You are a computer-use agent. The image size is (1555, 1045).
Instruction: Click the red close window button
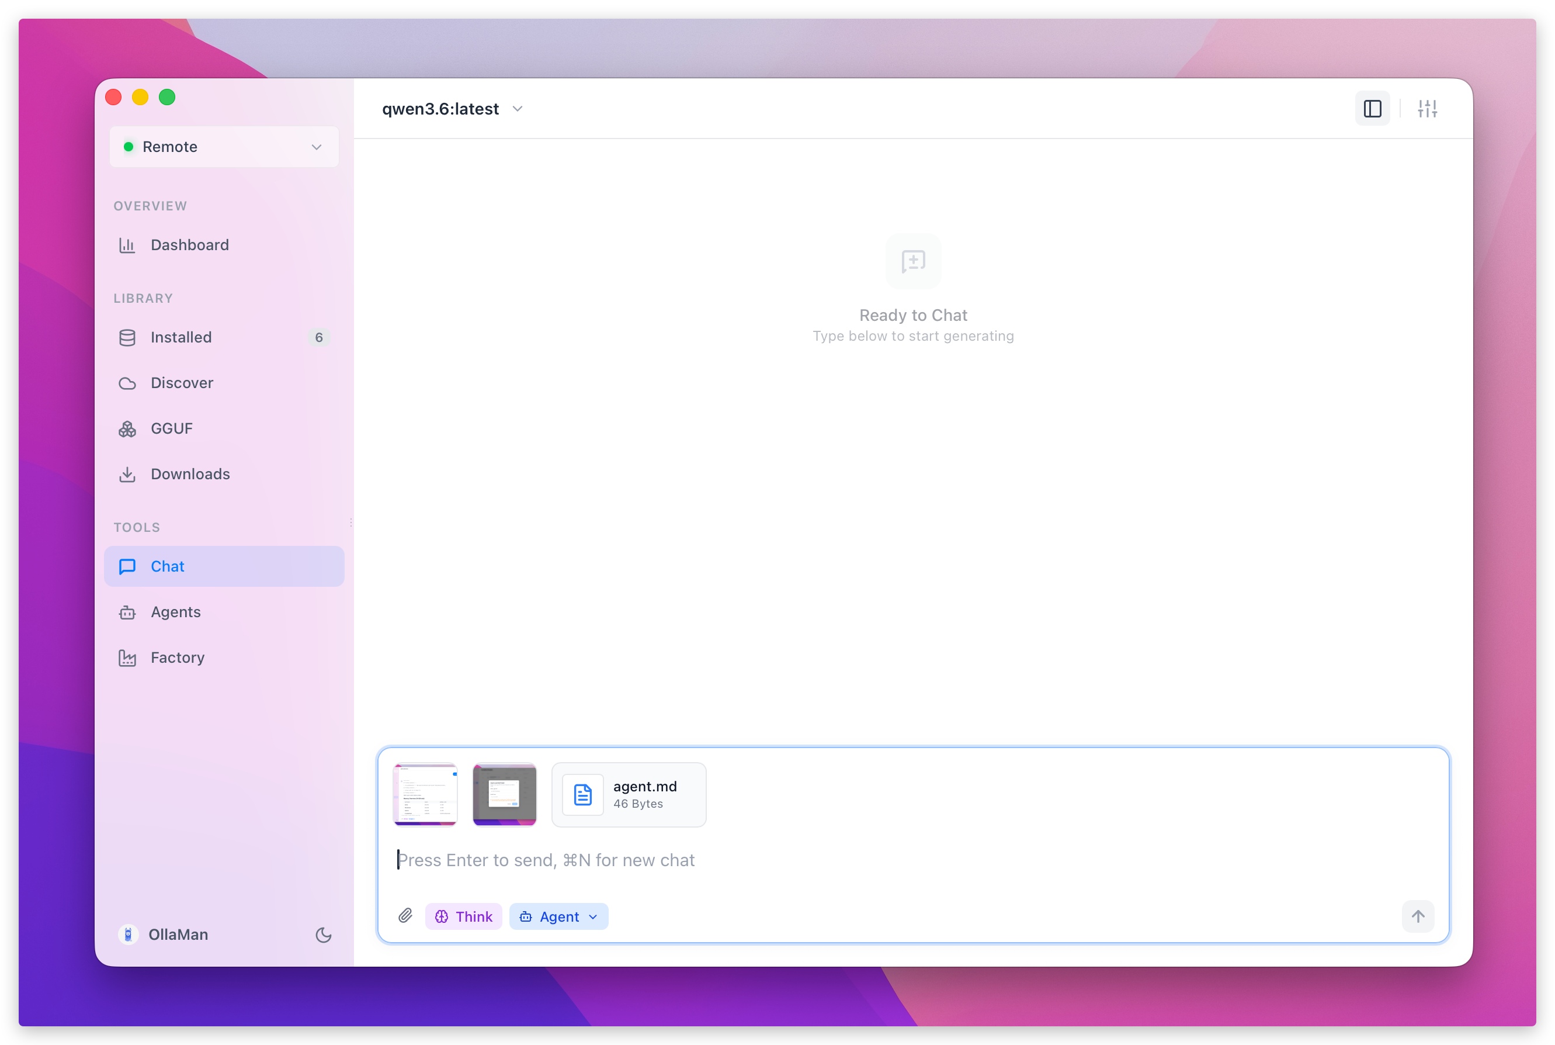coord(113,97)
